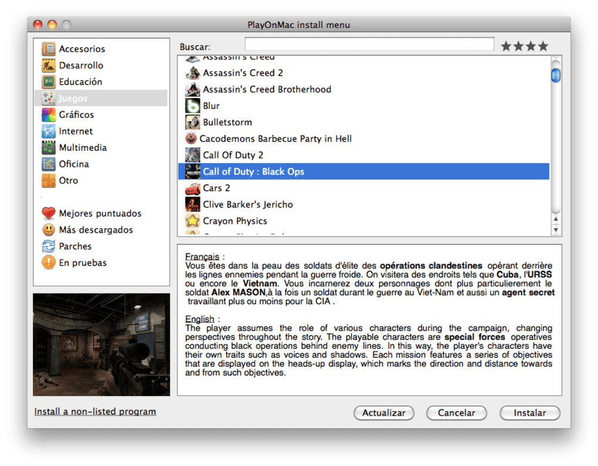
Task: Click the first rating star
Action: [506, 46]
